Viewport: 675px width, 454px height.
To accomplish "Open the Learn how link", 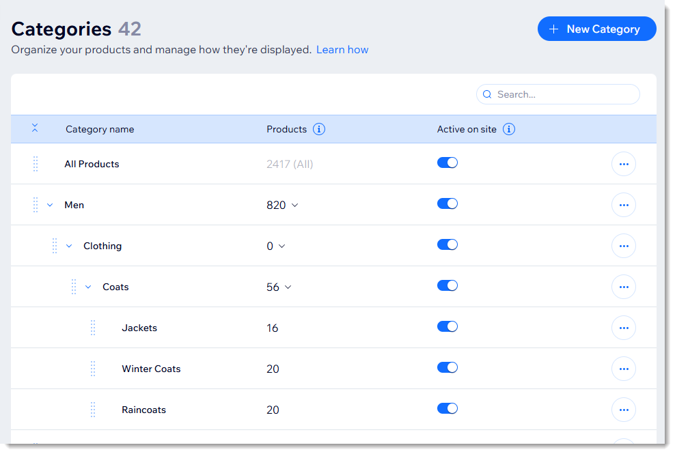I will [x=342, y=49].
